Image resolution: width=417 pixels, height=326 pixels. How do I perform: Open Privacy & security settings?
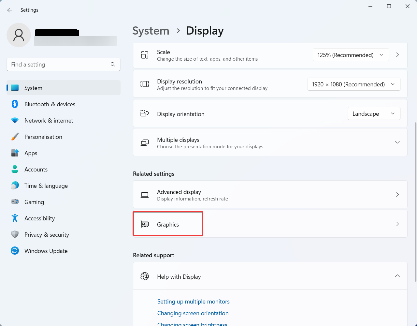click(64, 234)
